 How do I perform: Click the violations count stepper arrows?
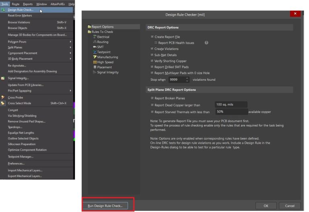187,79
